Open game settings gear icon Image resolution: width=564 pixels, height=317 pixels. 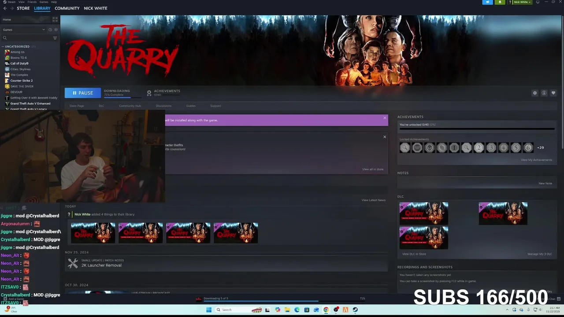click(535, 93)
